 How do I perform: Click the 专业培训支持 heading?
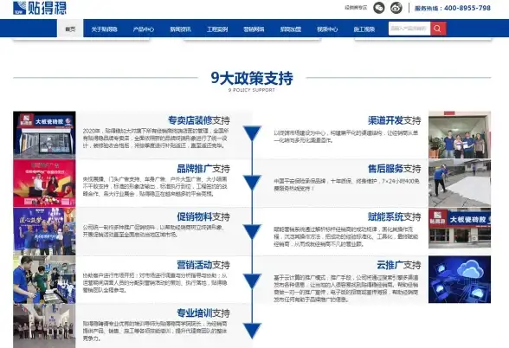pos(203,313)
